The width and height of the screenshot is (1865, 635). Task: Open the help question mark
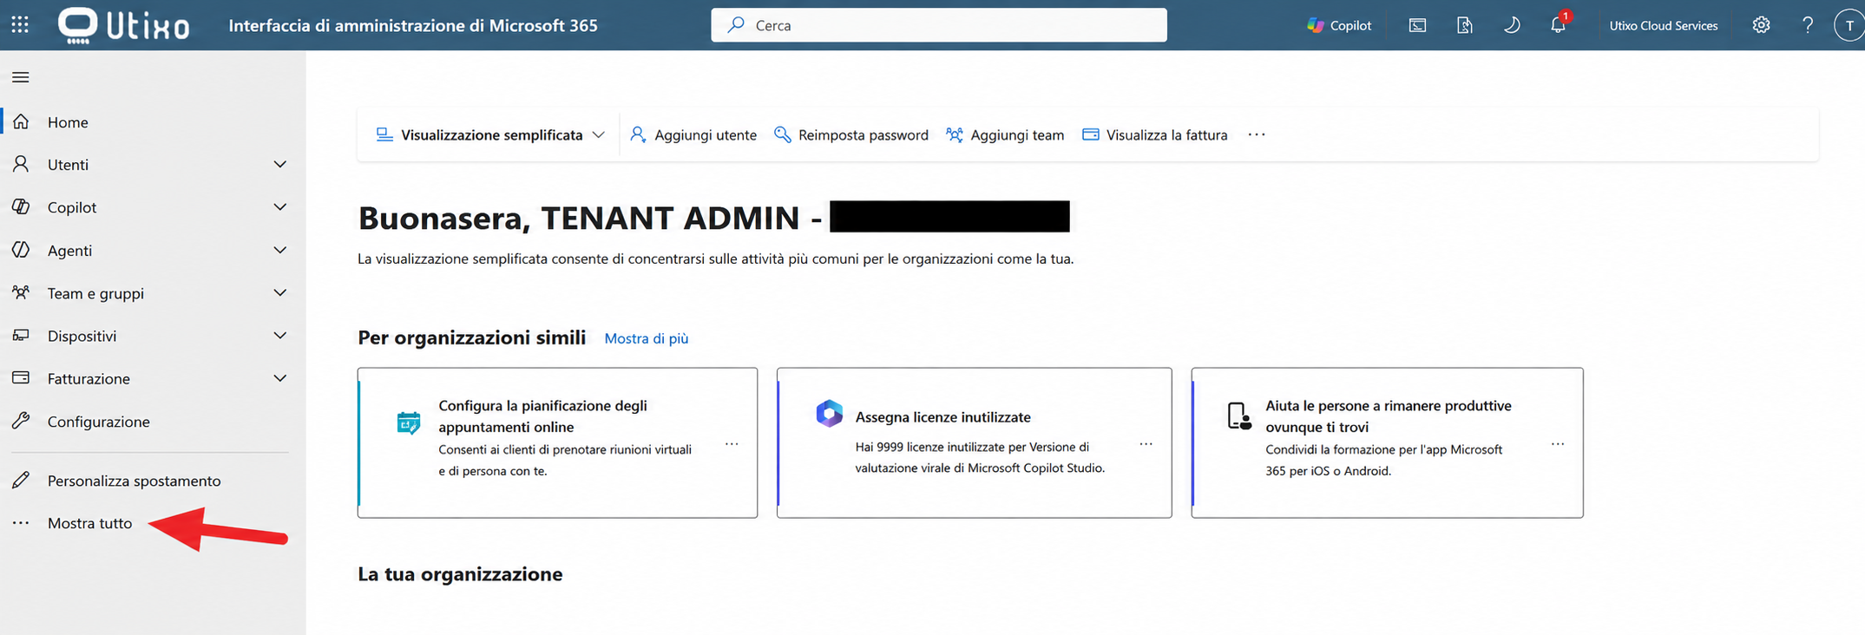[1808, 25]
